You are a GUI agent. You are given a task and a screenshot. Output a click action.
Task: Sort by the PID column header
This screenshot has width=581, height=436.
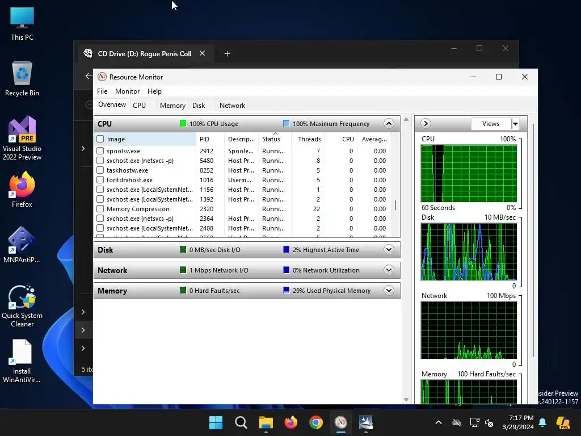[210, 139]
